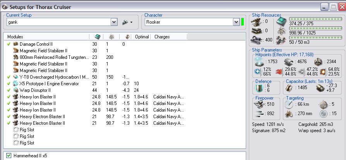Toggle the Y-T8 Overcharged Hydrocarbon microwarpdrive checkmark
Viewport: 346px width, 160px height.
click(x=9, y=77)
